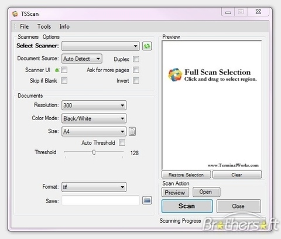The width and height of the screenshot is (281, 239).
Task: Click the Scan button
Action: point(187,206)
